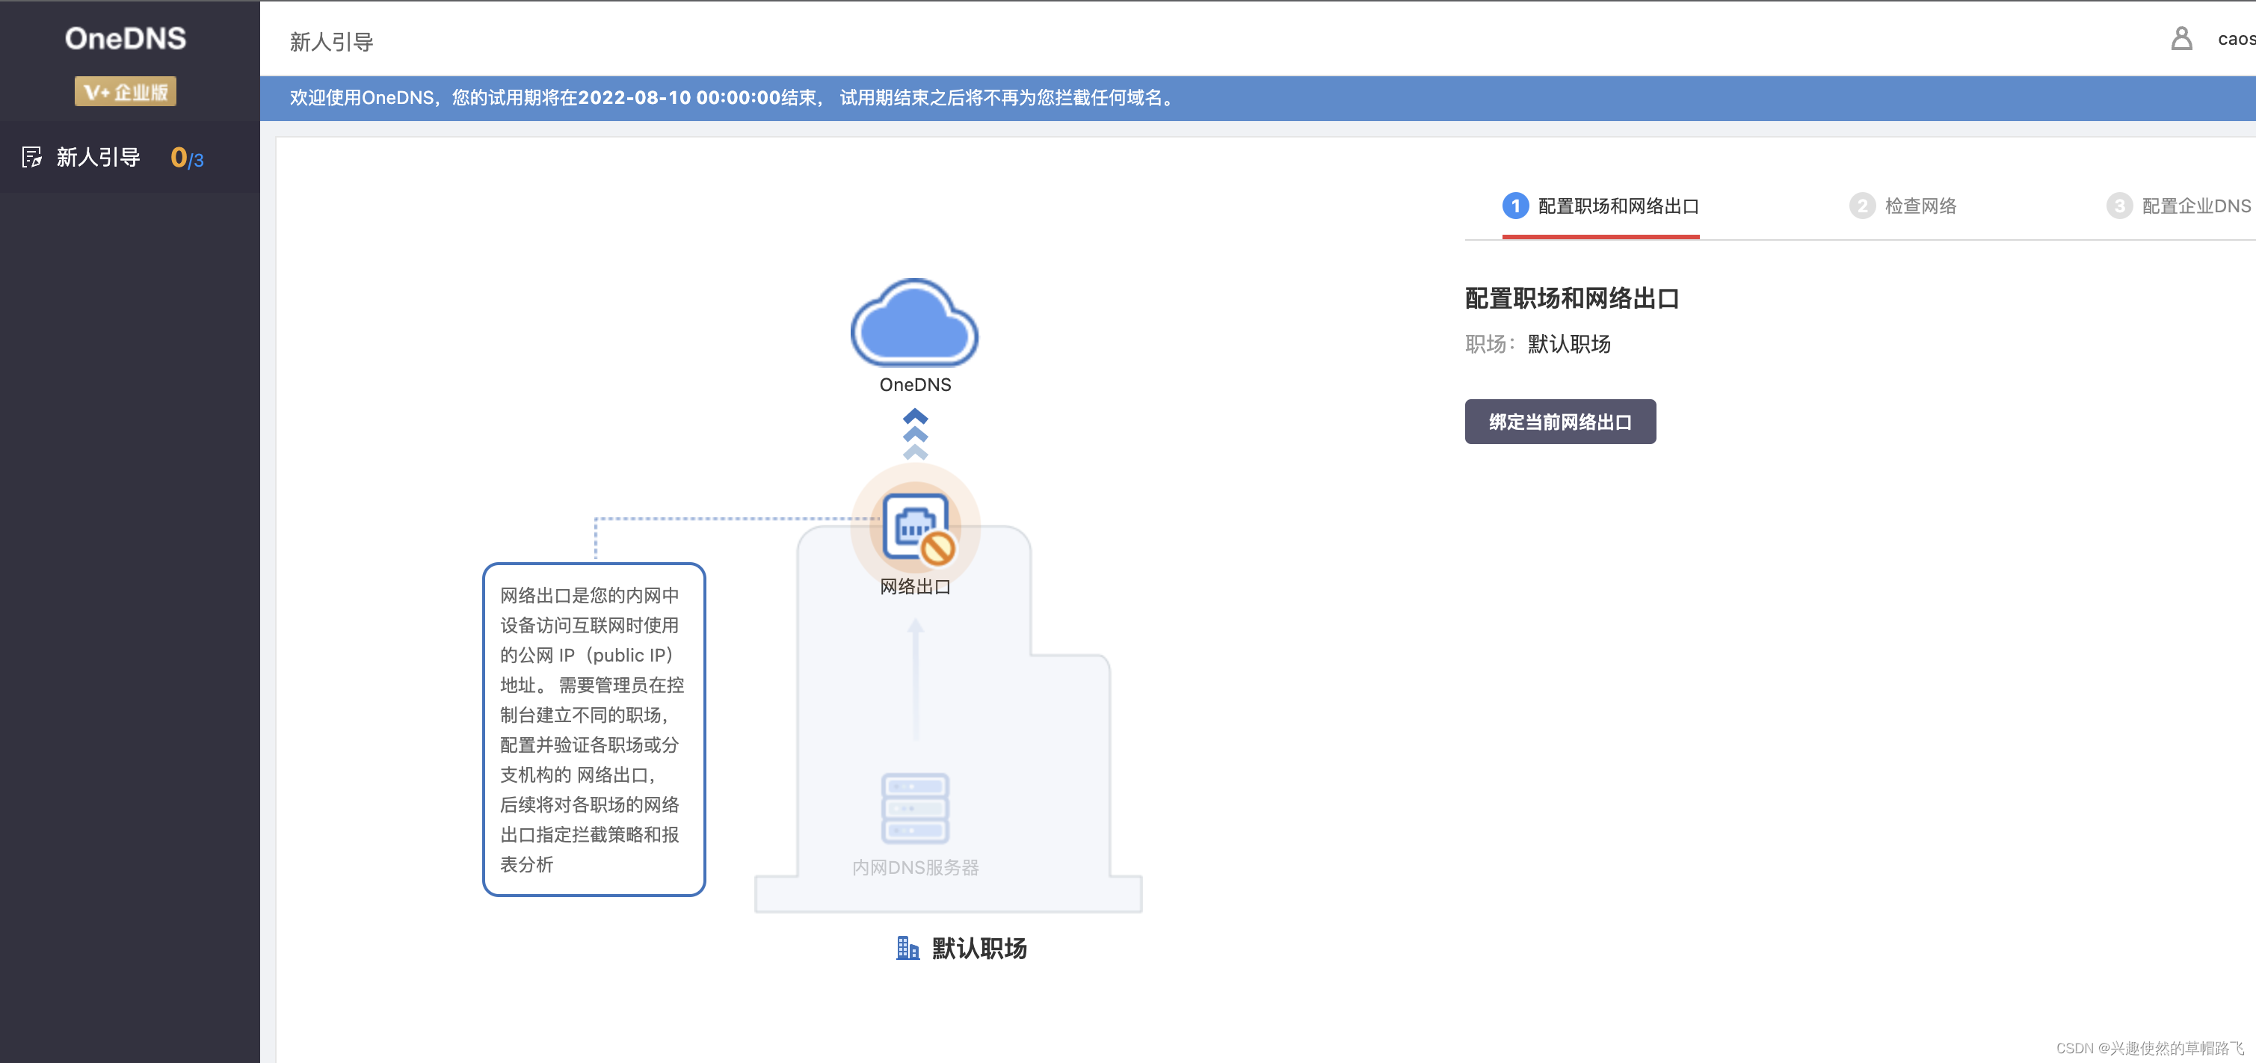The height and width of the screenshot is (1063, 2256).
Task: Click the 网络出口 description tooltip box
Action: point(594,730)
